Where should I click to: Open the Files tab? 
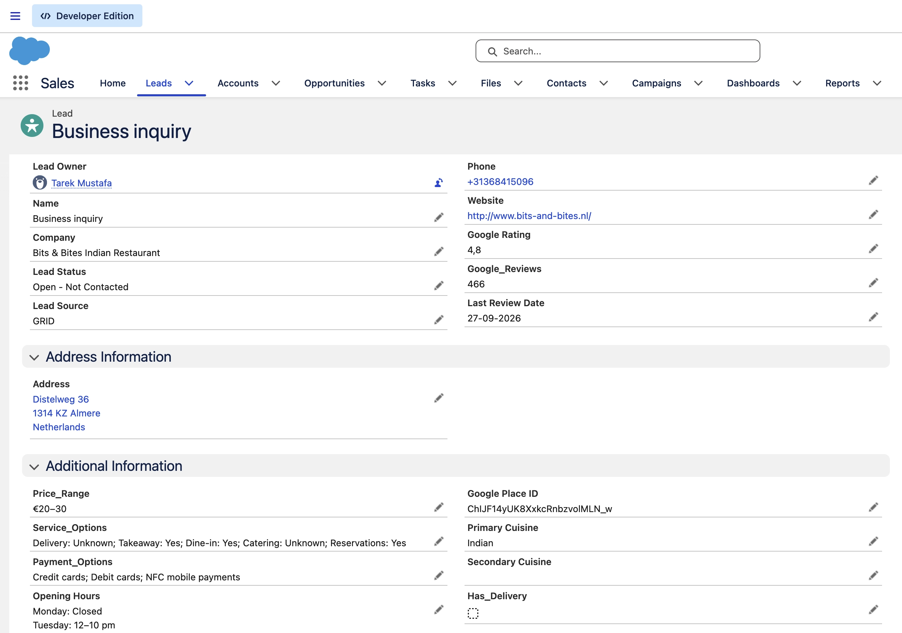click(491, 83)
